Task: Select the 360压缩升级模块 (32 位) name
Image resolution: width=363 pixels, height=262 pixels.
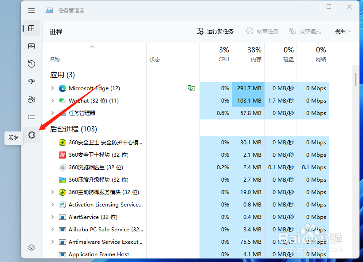Action: pyautogui.click(x=99, y=180)
